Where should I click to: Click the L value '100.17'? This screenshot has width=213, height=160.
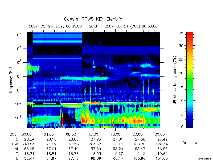point(117,158)
